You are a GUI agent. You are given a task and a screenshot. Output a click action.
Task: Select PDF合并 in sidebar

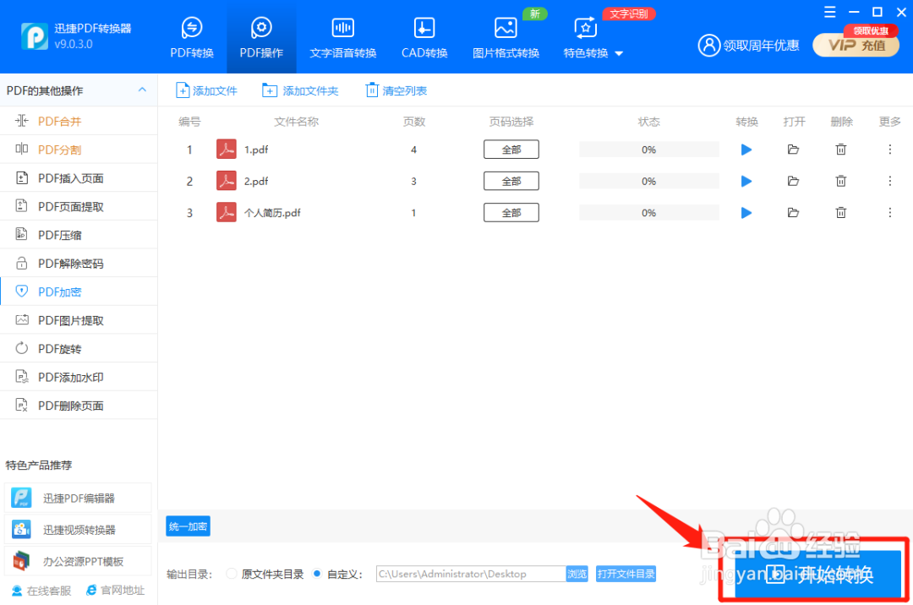[x=79, y=121]
